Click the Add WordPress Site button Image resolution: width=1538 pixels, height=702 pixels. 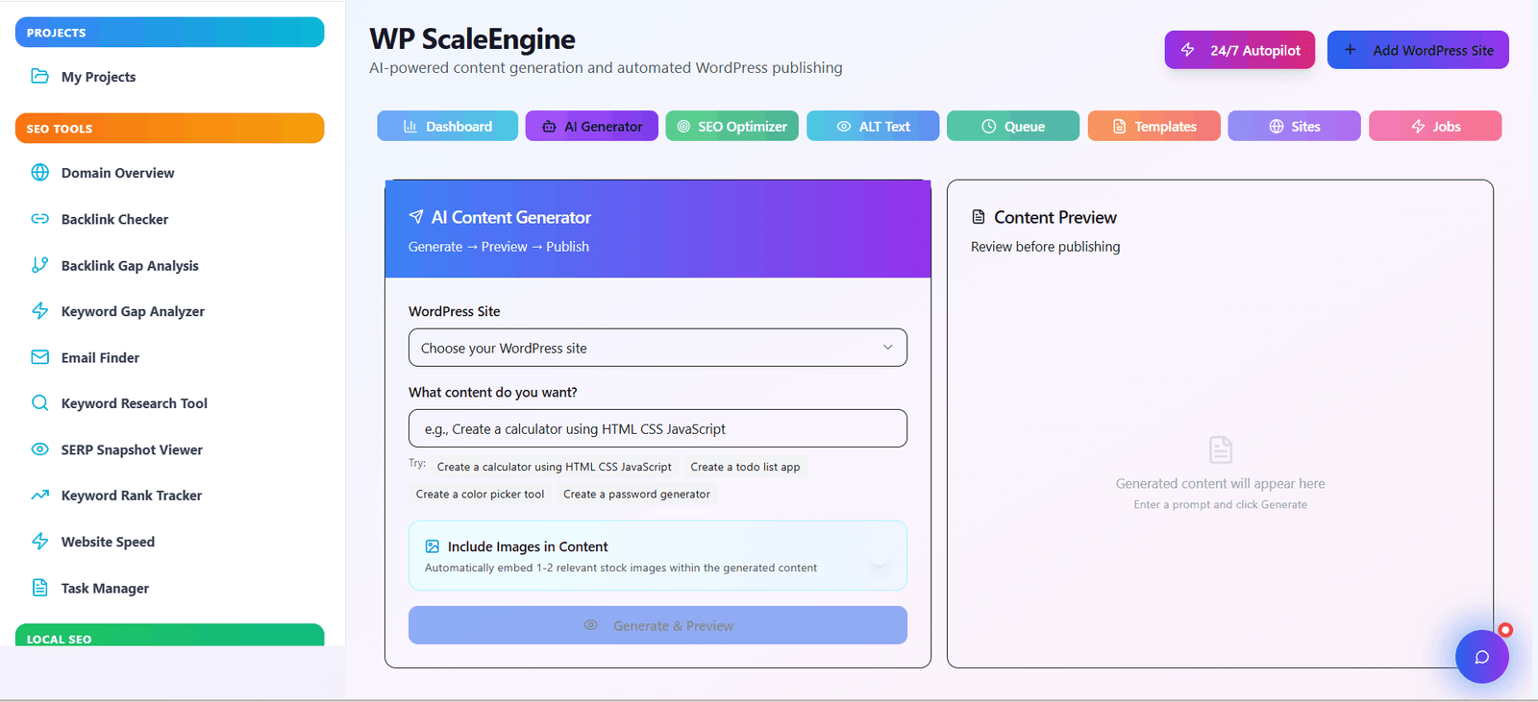[x=1418, y=50]
